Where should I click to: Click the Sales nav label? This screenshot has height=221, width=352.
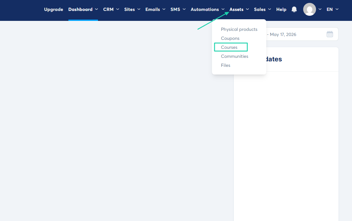[260, 9]
